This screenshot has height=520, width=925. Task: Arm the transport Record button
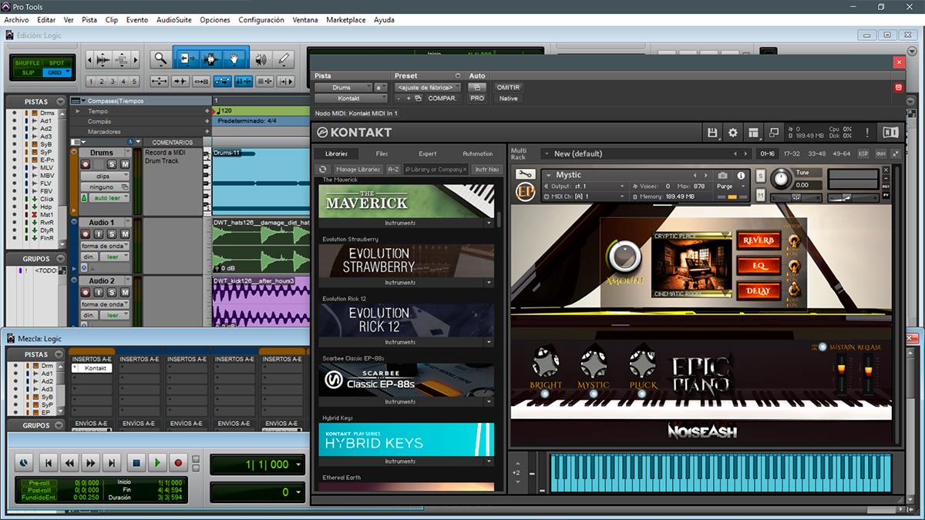(x=179, y=463)
